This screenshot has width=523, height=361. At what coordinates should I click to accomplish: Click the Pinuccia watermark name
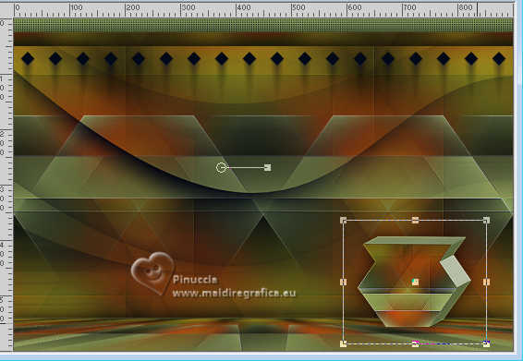click(195, 280)
